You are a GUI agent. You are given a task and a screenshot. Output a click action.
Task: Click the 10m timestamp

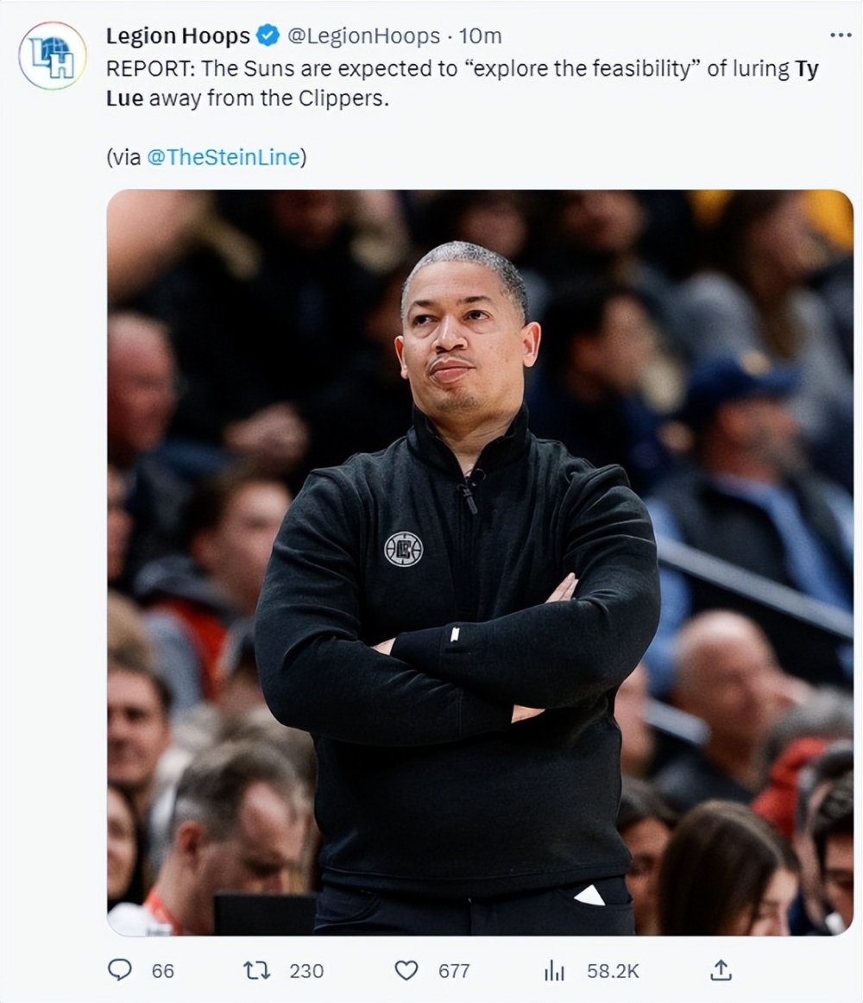point(480,36)
